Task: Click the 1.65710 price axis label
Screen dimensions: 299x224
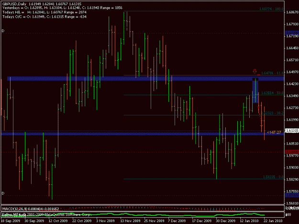Action: 292,60
